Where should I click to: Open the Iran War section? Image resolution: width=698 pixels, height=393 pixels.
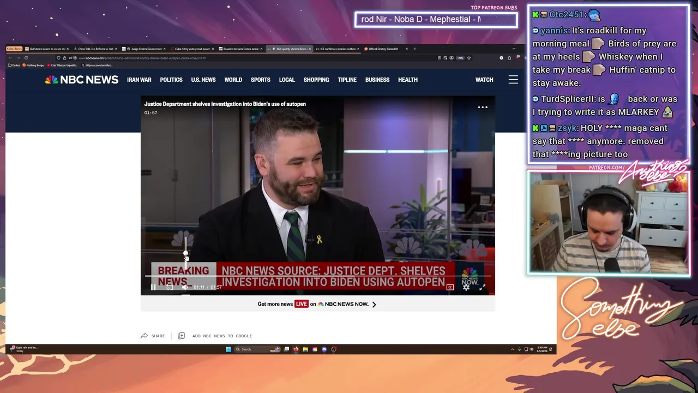click(x=139, y=80)
